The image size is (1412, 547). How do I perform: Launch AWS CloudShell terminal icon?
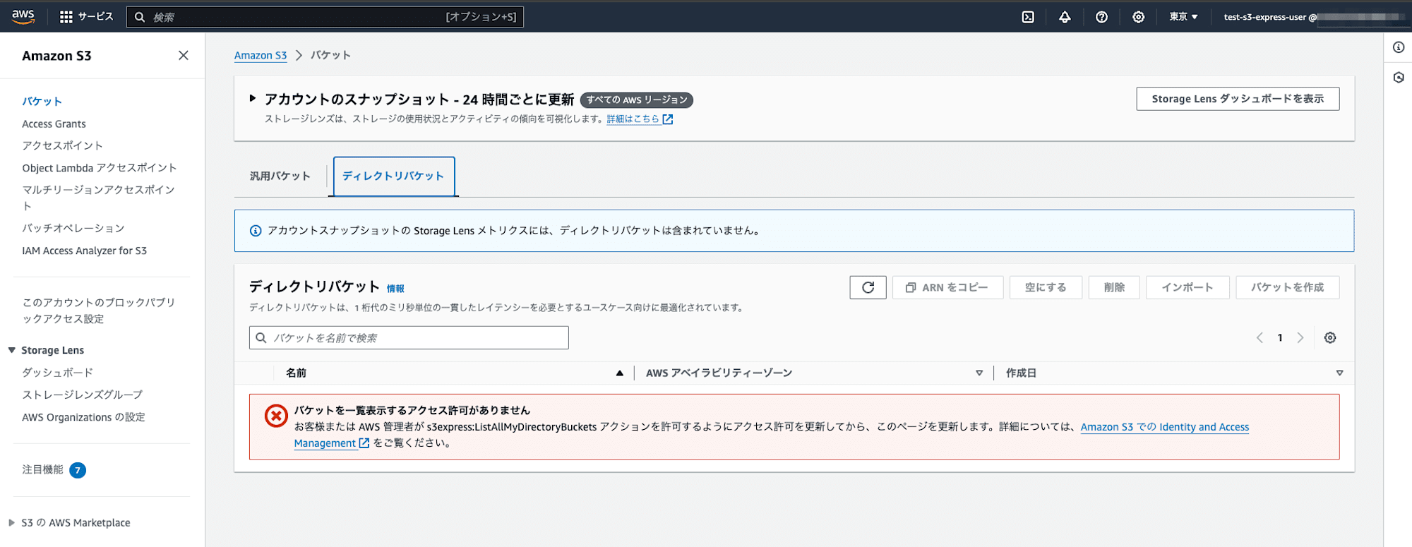(1028, 17)
